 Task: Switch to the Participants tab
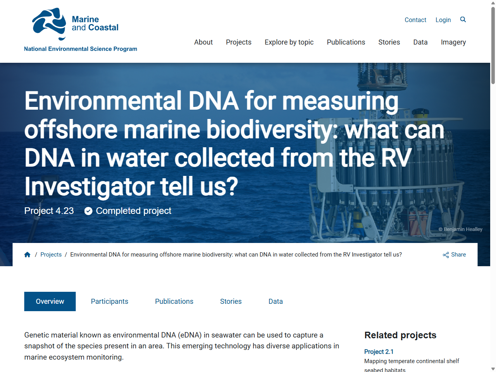pyautogui.click(x=110, y=301)
